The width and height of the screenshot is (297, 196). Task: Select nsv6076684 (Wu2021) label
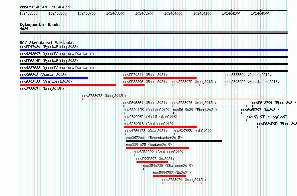[x=193, y=131]
